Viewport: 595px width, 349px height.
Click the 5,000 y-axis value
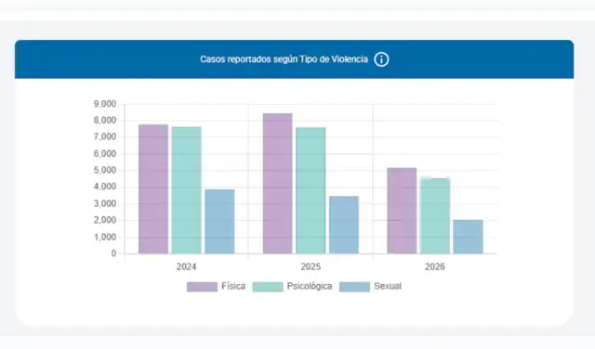pos(105,170)
